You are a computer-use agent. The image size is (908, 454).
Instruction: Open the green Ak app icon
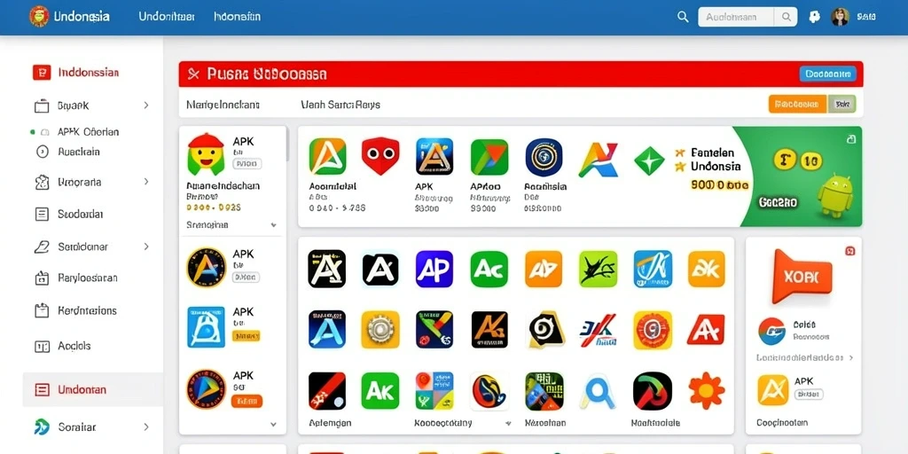click(x=380, y=391)
